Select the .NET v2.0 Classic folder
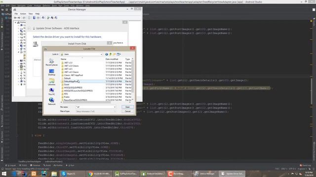The image size is (316, 177). coord(70,66)
